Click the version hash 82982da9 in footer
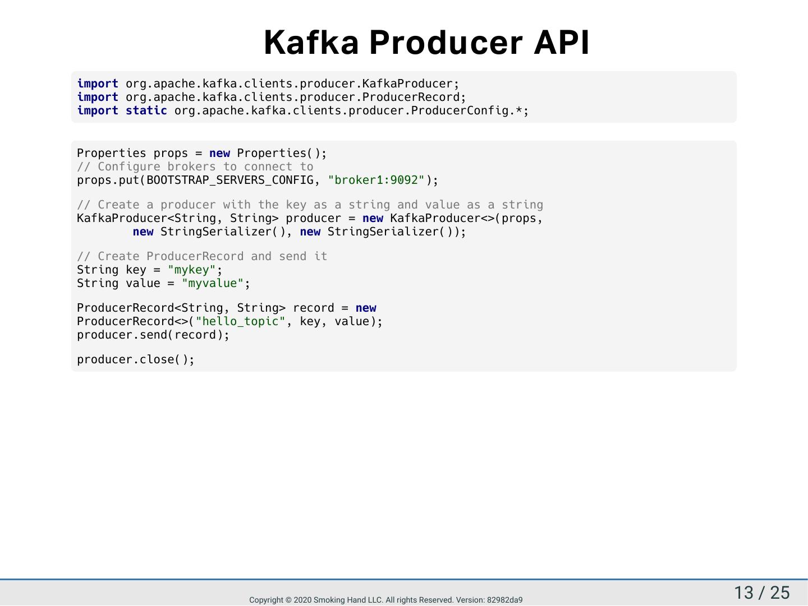This screenshot has width=808, height=606. 504,600
